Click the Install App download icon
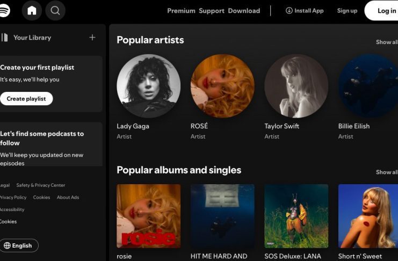This screenshot has width=398, height=261. point(289,10)
